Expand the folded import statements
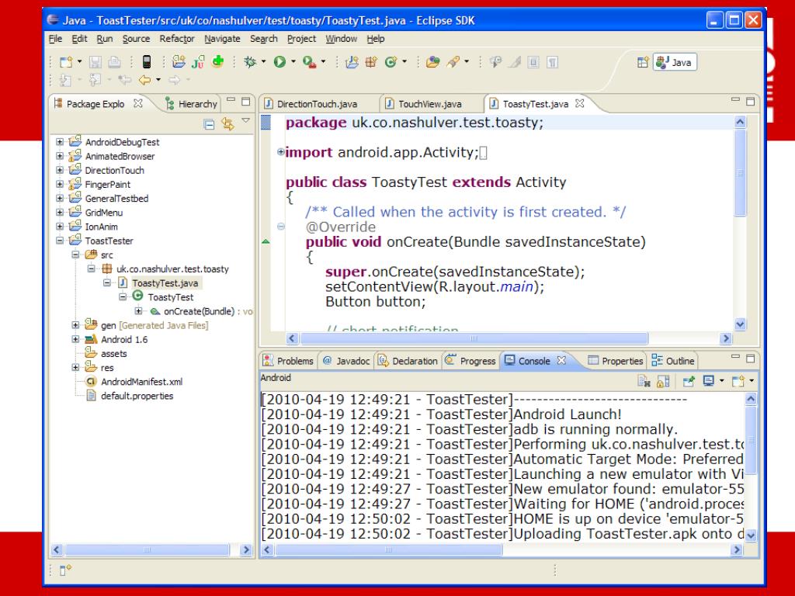This screenshot has width=795, height=596. click(280, 151)
